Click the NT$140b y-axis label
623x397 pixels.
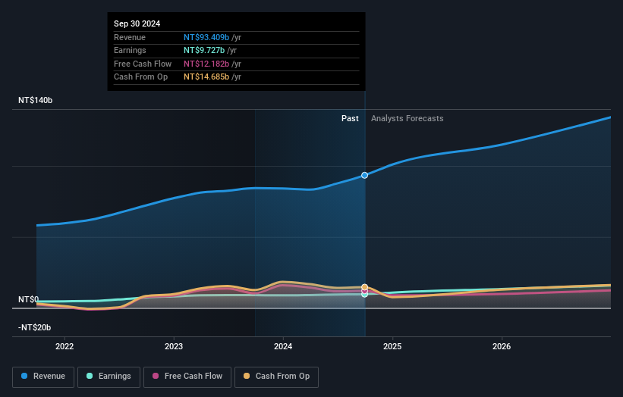tap(36, 100)
